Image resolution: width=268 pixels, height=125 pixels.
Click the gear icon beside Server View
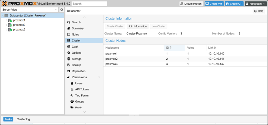coord(62,10)
